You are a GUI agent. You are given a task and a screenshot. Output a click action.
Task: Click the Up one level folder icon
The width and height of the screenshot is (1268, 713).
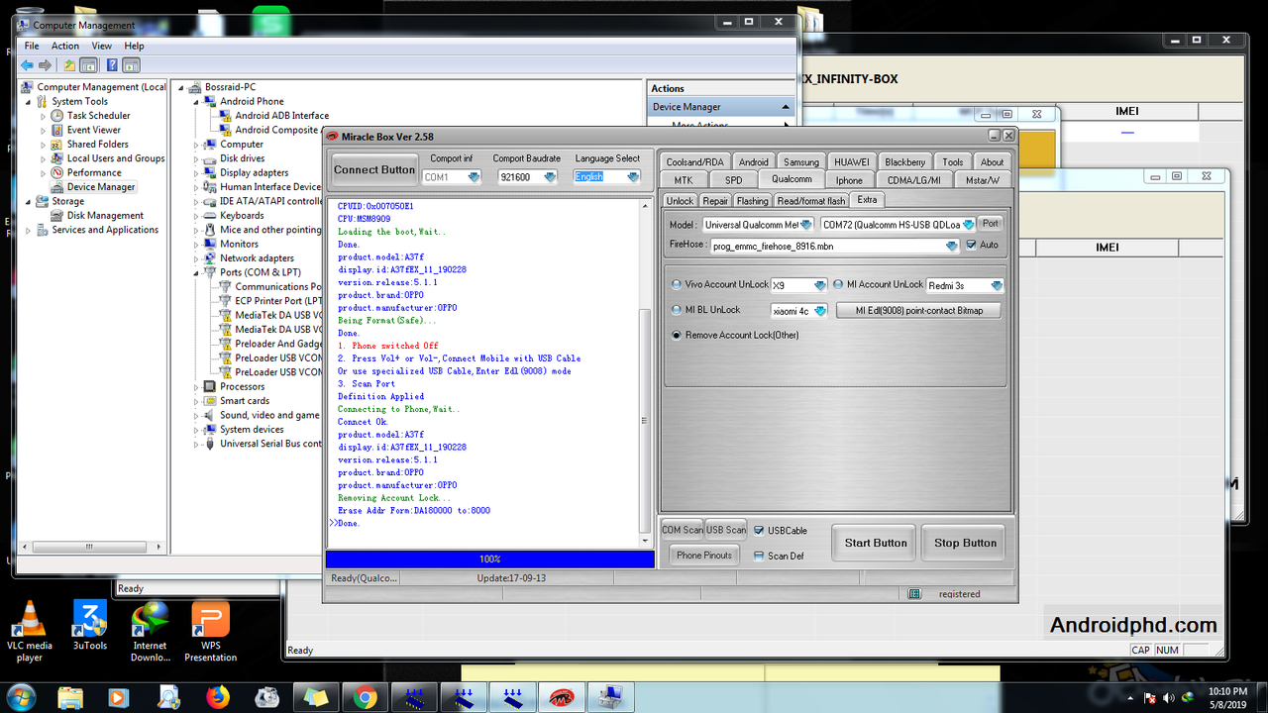69,65
